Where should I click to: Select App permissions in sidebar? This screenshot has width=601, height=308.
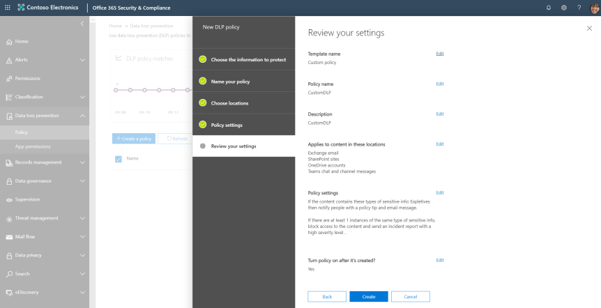33,146
